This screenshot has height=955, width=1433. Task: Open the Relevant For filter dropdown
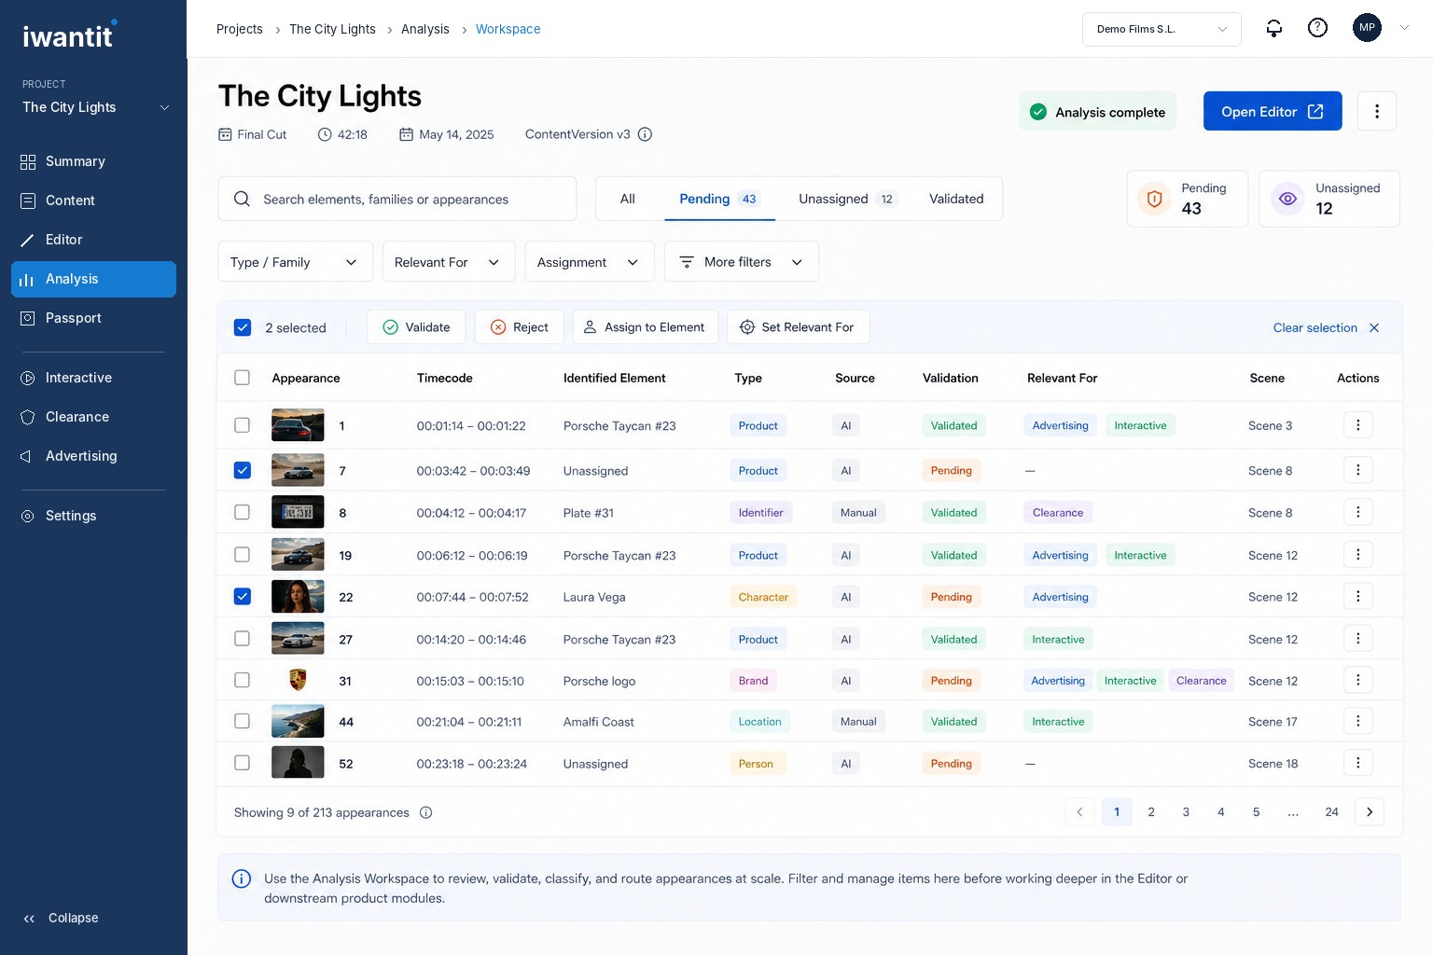coord(449,262)
